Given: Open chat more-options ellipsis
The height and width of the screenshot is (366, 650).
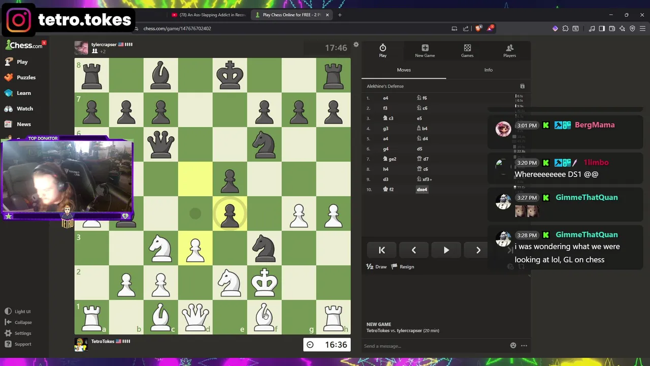Looking at the screenshot, I should [x=524, y=346].
